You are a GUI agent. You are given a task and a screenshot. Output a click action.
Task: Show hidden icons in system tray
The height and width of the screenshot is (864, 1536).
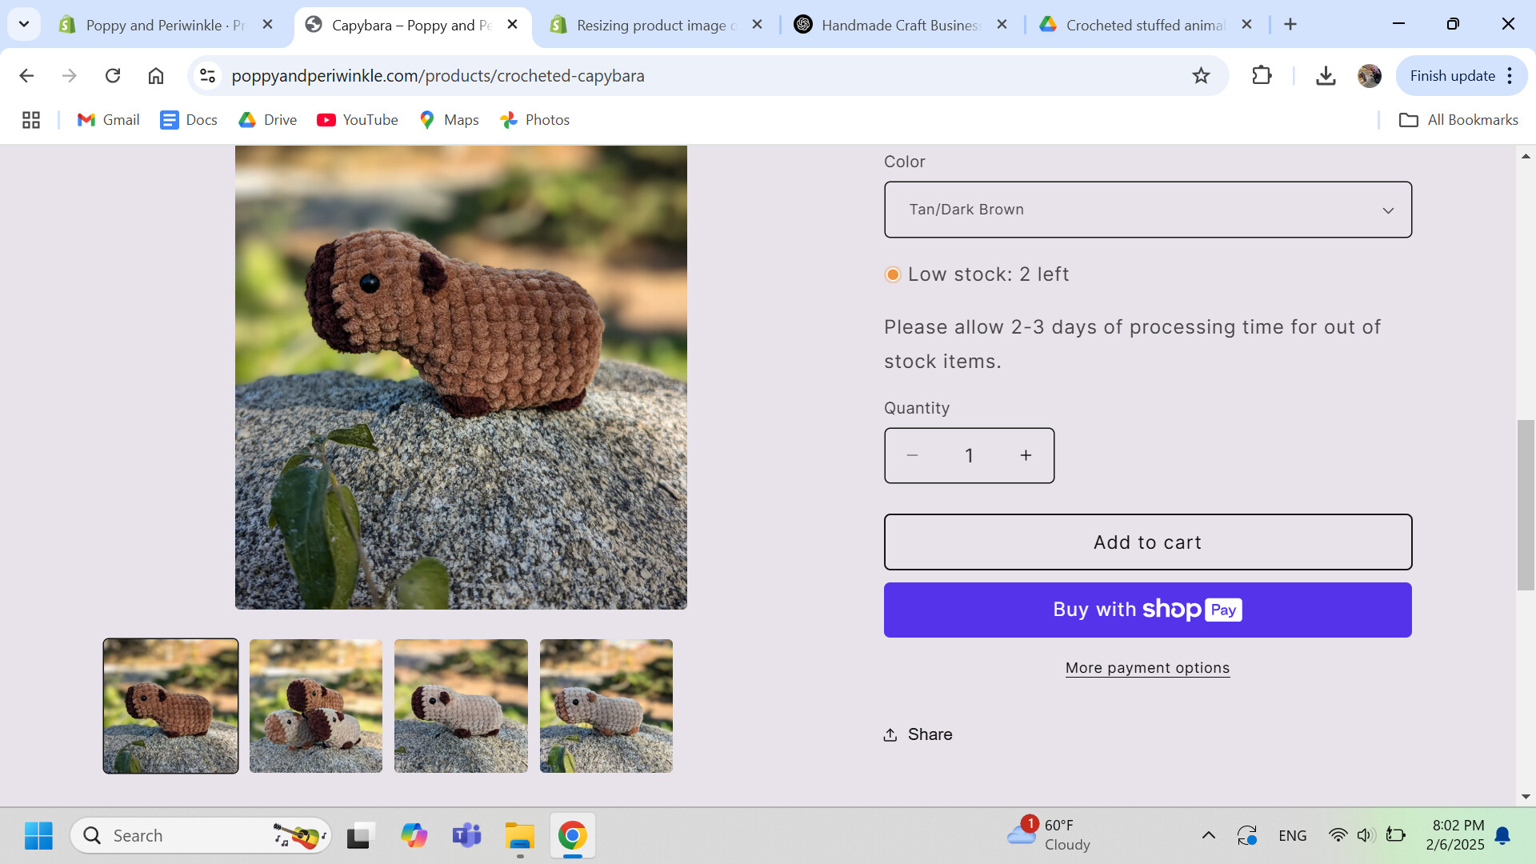click(x=1208, y=835)
